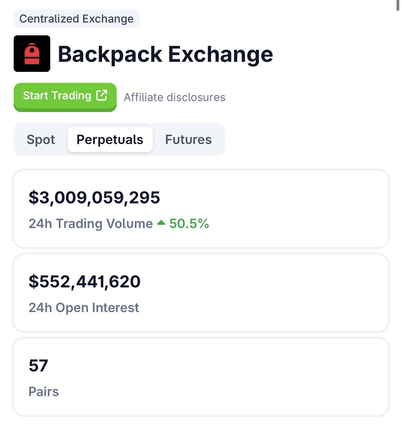Click the Pairs label
The width and height of the screenshot is (402, 425).
[44, 392]
